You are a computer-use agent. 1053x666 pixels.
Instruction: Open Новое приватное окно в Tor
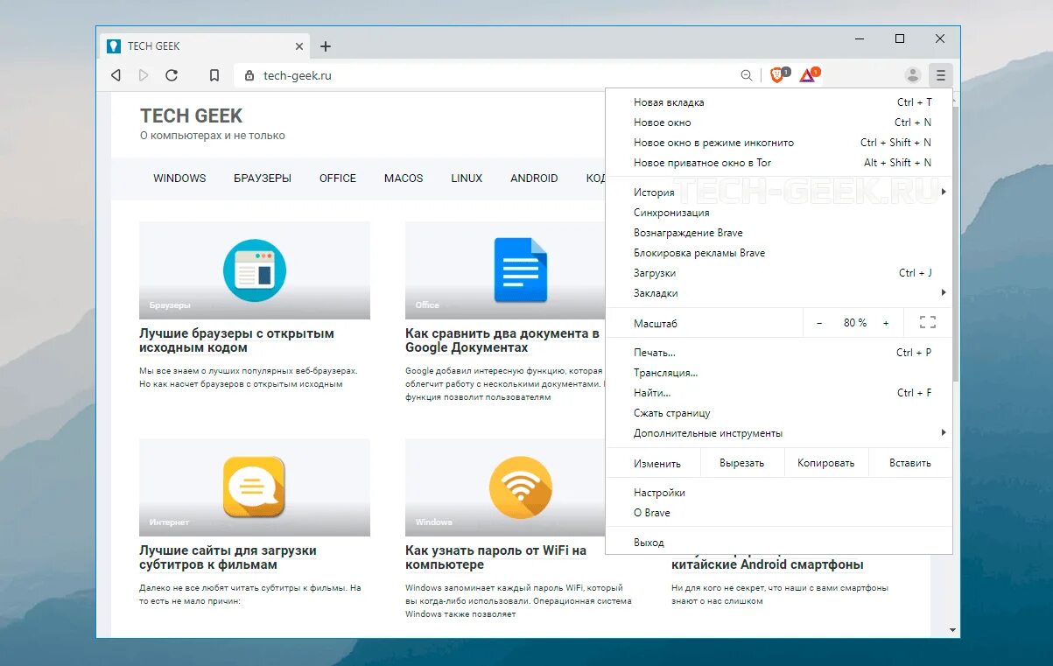pos(778,163)
